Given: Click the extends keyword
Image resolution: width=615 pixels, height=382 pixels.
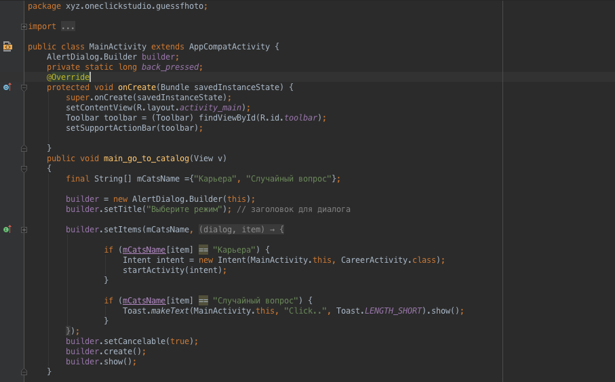Looking at the screenshot, I should coord(168,47).
